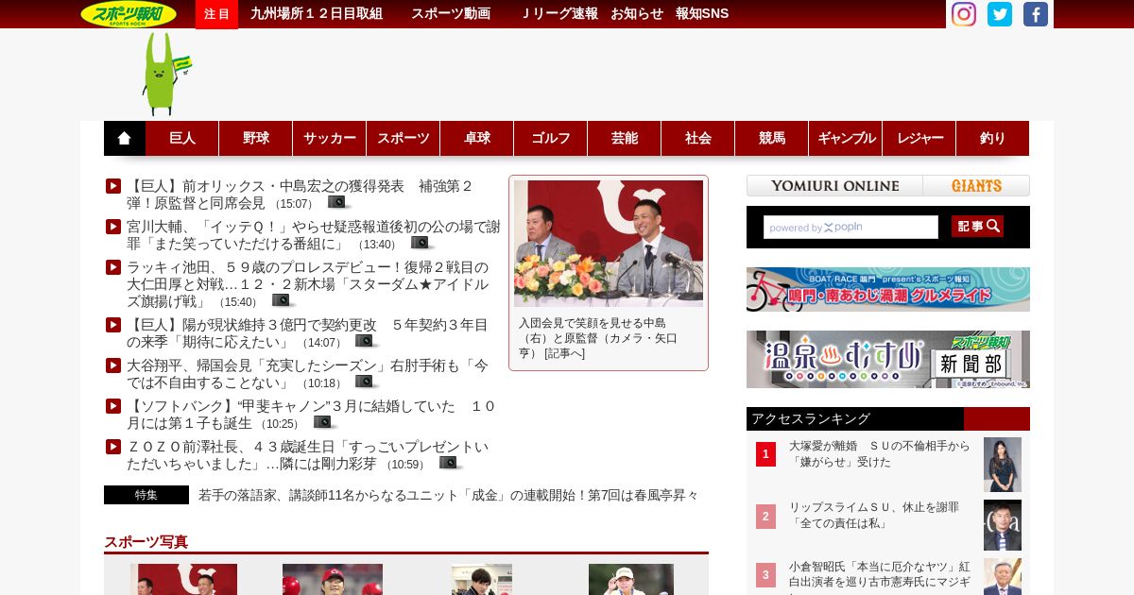This screenshot has height=595, width=1134.
Task: Click camera icon beside 中島宏之 headline
Action: [x=338, y=202]
